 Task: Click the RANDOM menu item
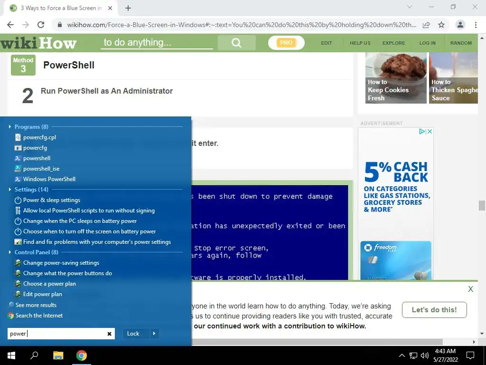click(461, 43)
